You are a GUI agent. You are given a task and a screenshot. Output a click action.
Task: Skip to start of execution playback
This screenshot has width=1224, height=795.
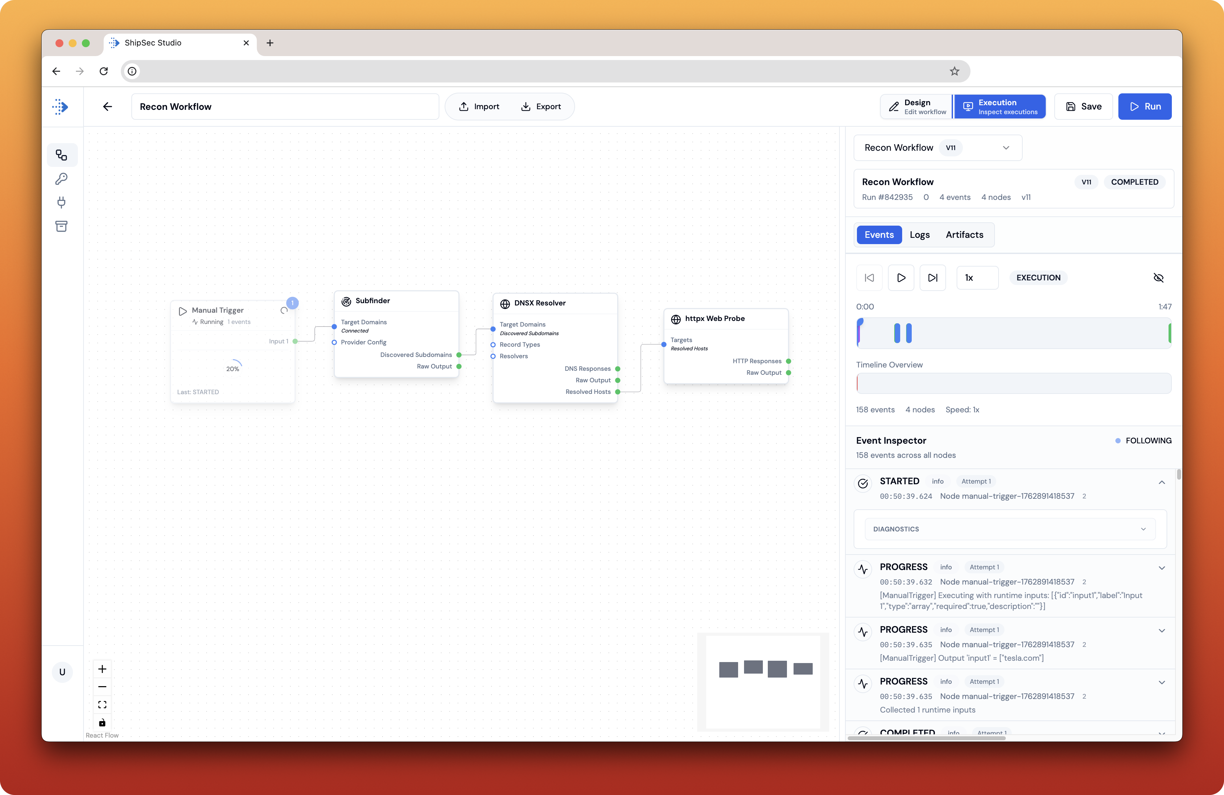point(869,277)
